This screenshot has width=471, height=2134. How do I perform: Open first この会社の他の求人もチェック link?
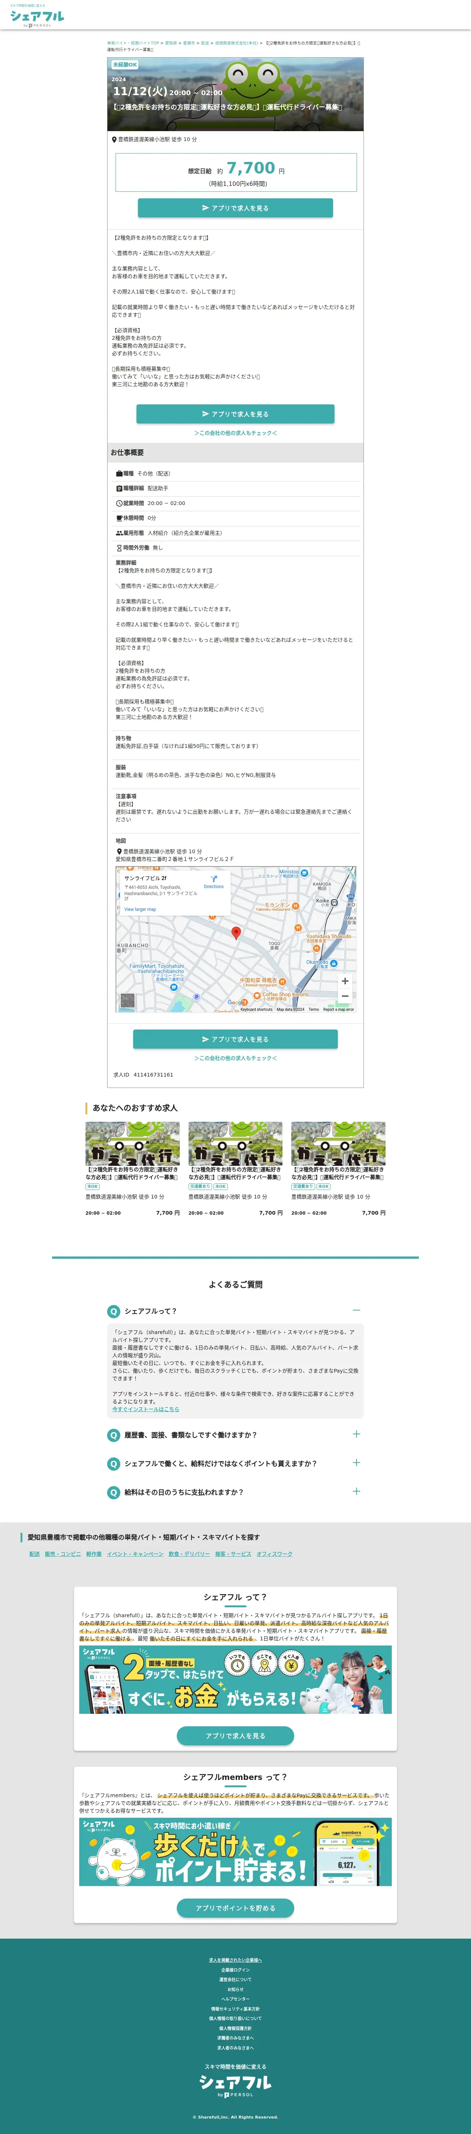pyautogui.click(x=235, y=433)
